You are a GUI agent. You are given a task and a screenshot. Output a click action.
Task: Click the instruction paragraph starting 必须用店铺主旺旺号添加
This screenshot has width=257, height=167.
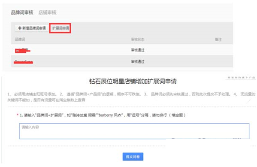131,97
